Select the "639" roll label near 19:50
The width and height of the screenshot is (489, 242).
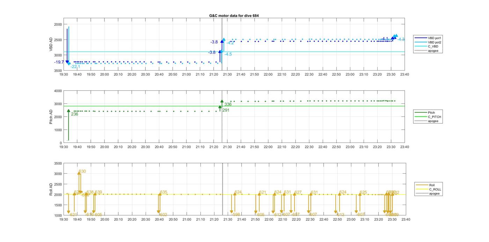98,192
